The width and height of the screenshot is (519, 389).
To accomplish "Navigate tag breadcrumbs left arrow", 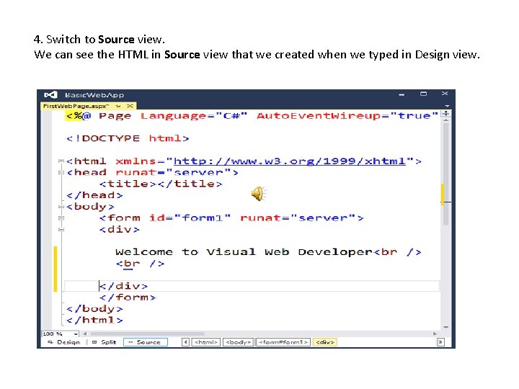I will tap(186, 342).
